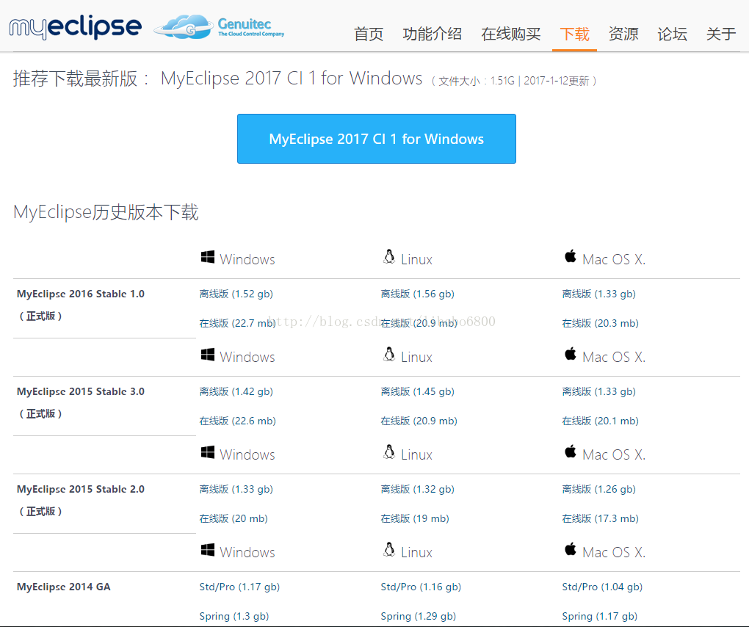This screenshot has width=749, height=627.
Task: Download 2015 Stable 3.0 Mac 离线版 (1.33 gb)
Action: tap(599, 391)
